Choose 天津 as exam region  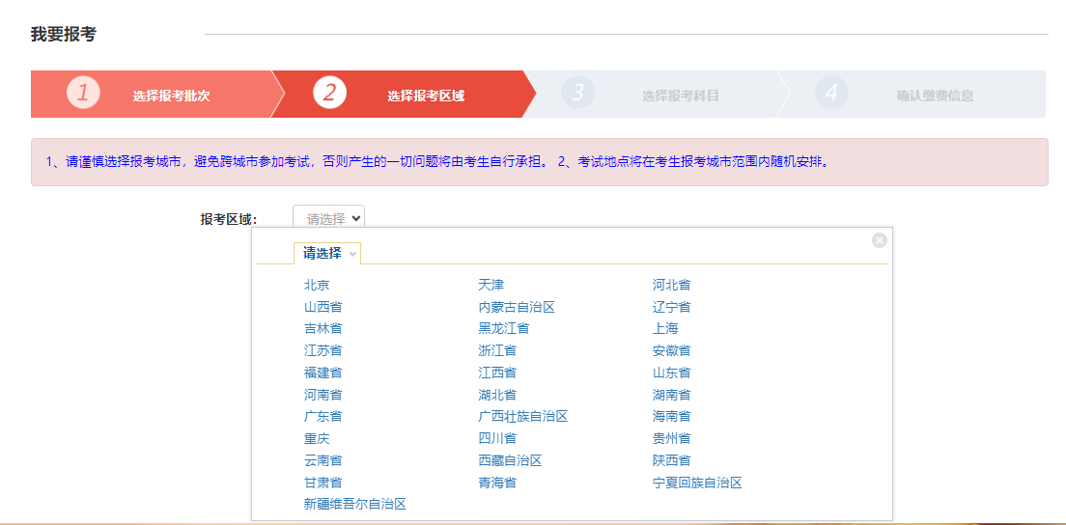point(491,285)
